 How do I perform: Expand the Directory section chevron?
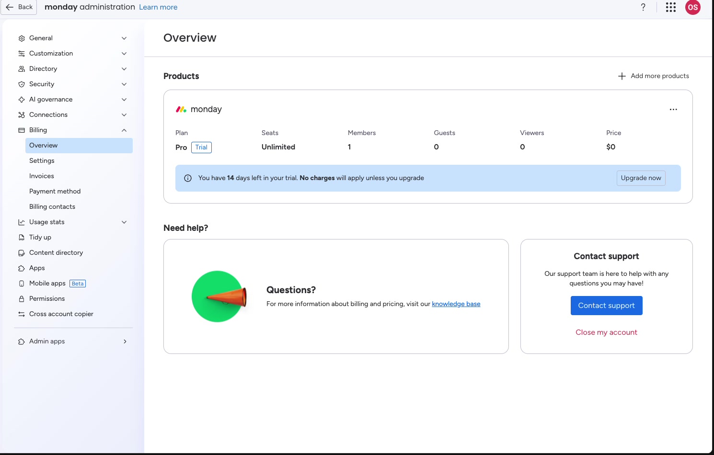point(124,69)
